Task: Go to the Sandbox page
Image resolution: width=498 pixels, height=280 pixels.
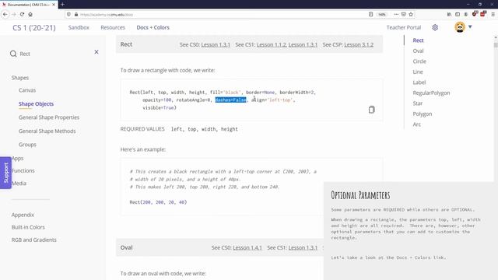Action: tap(79, 28)
